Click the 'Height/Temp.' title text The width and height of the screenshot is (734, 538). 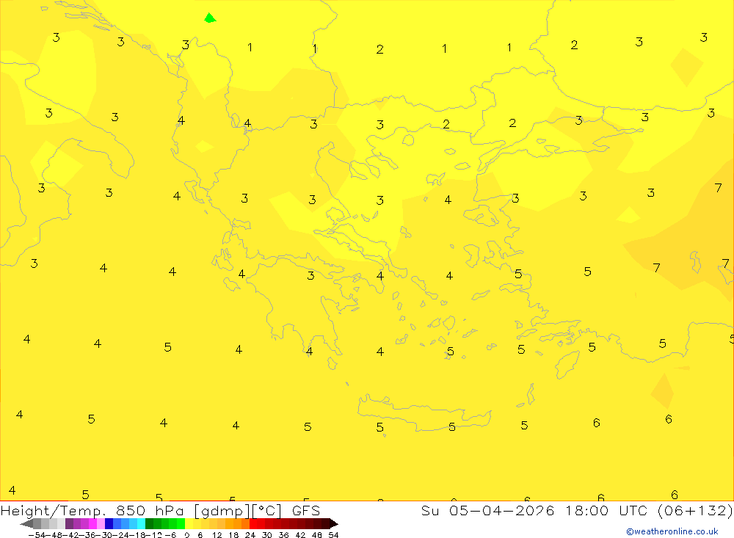pyautogui.click(x=54, y=511)
